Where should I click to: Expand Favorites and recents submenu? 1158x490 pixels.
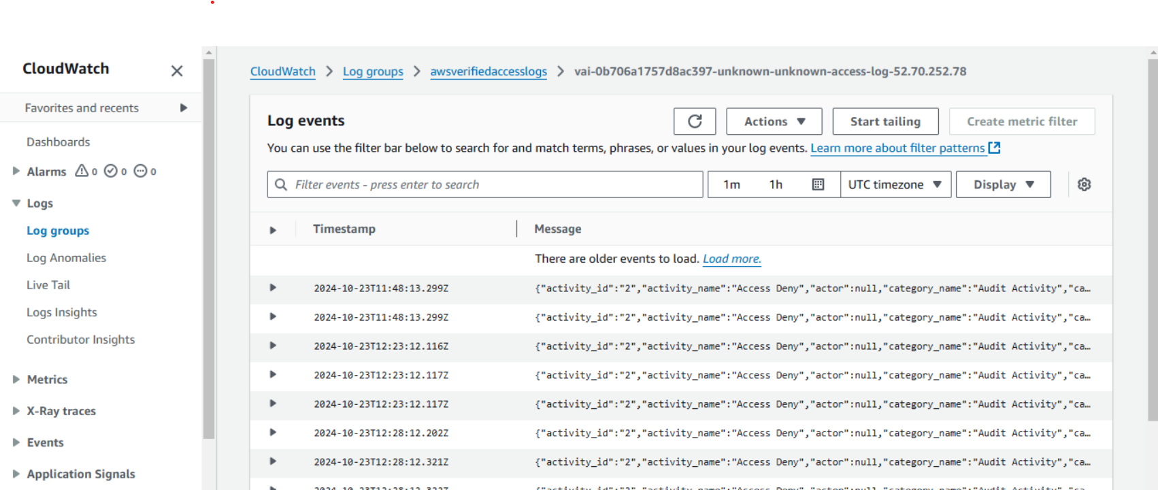click(183, 108)
